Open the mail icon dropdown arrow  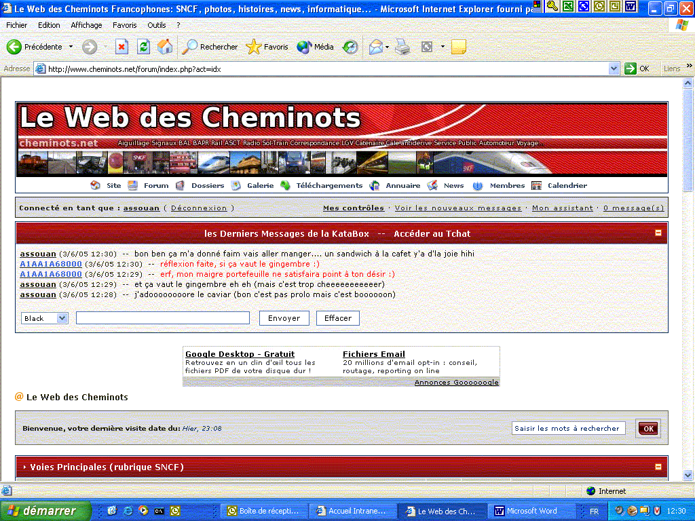click(x=388, y=47)
